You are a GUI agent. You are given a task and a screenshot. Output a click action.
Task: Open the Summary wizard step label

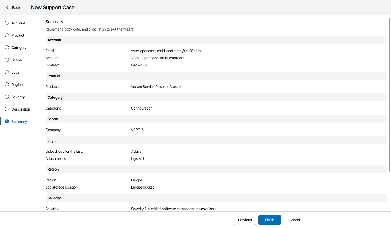click(19, 122)
